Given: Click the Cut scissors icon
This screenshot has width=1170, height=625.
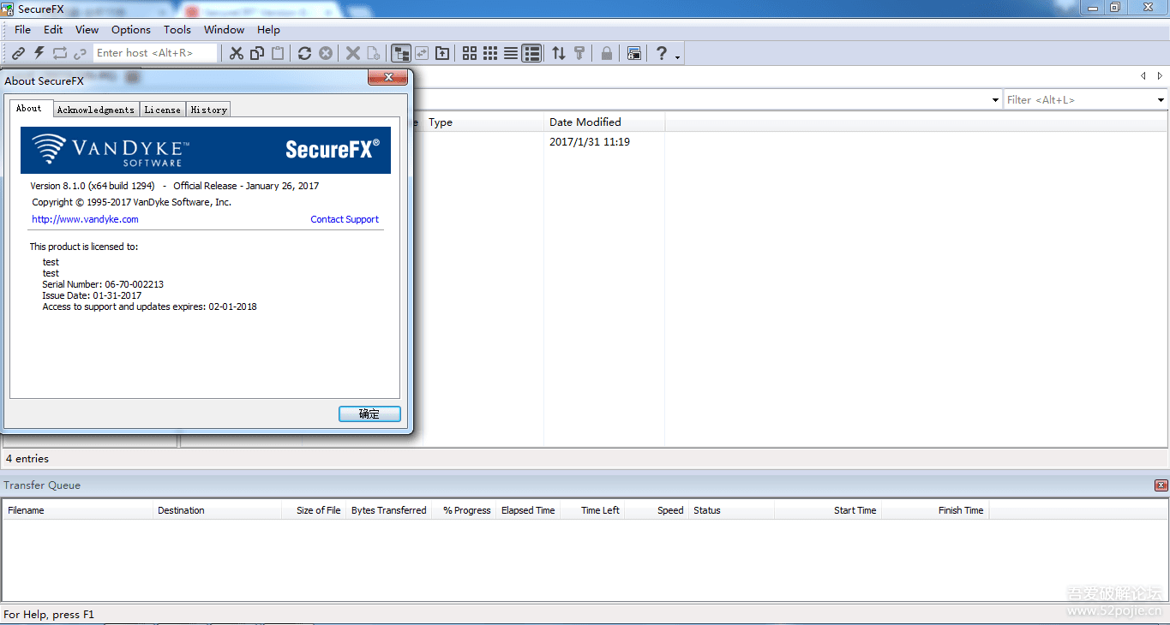Looking at the screenshot, I should click(237, 53).
